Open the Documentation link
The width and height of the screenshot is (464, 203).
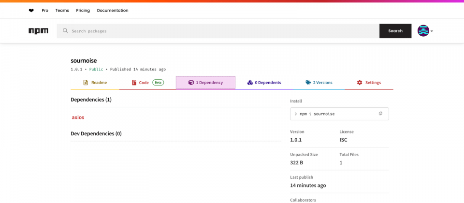113,10
